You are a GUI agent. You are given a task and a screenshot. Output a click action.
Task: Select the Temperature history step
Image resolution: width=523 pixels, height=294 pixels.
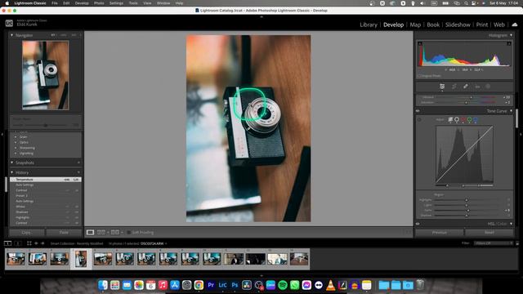pos(46,180)
